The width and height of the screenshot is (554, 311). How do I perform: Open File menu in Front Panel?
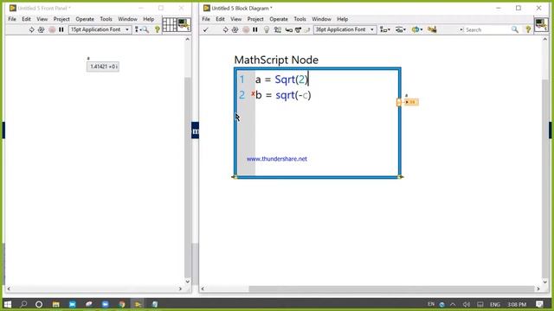click(12, 19)
